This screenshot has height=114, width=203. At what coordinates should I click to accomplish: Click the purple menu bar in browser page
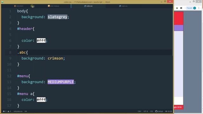coord(179,28)
